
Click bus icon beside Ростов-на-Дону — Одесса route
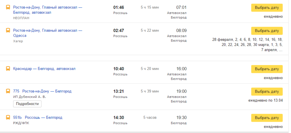point(8,30)
